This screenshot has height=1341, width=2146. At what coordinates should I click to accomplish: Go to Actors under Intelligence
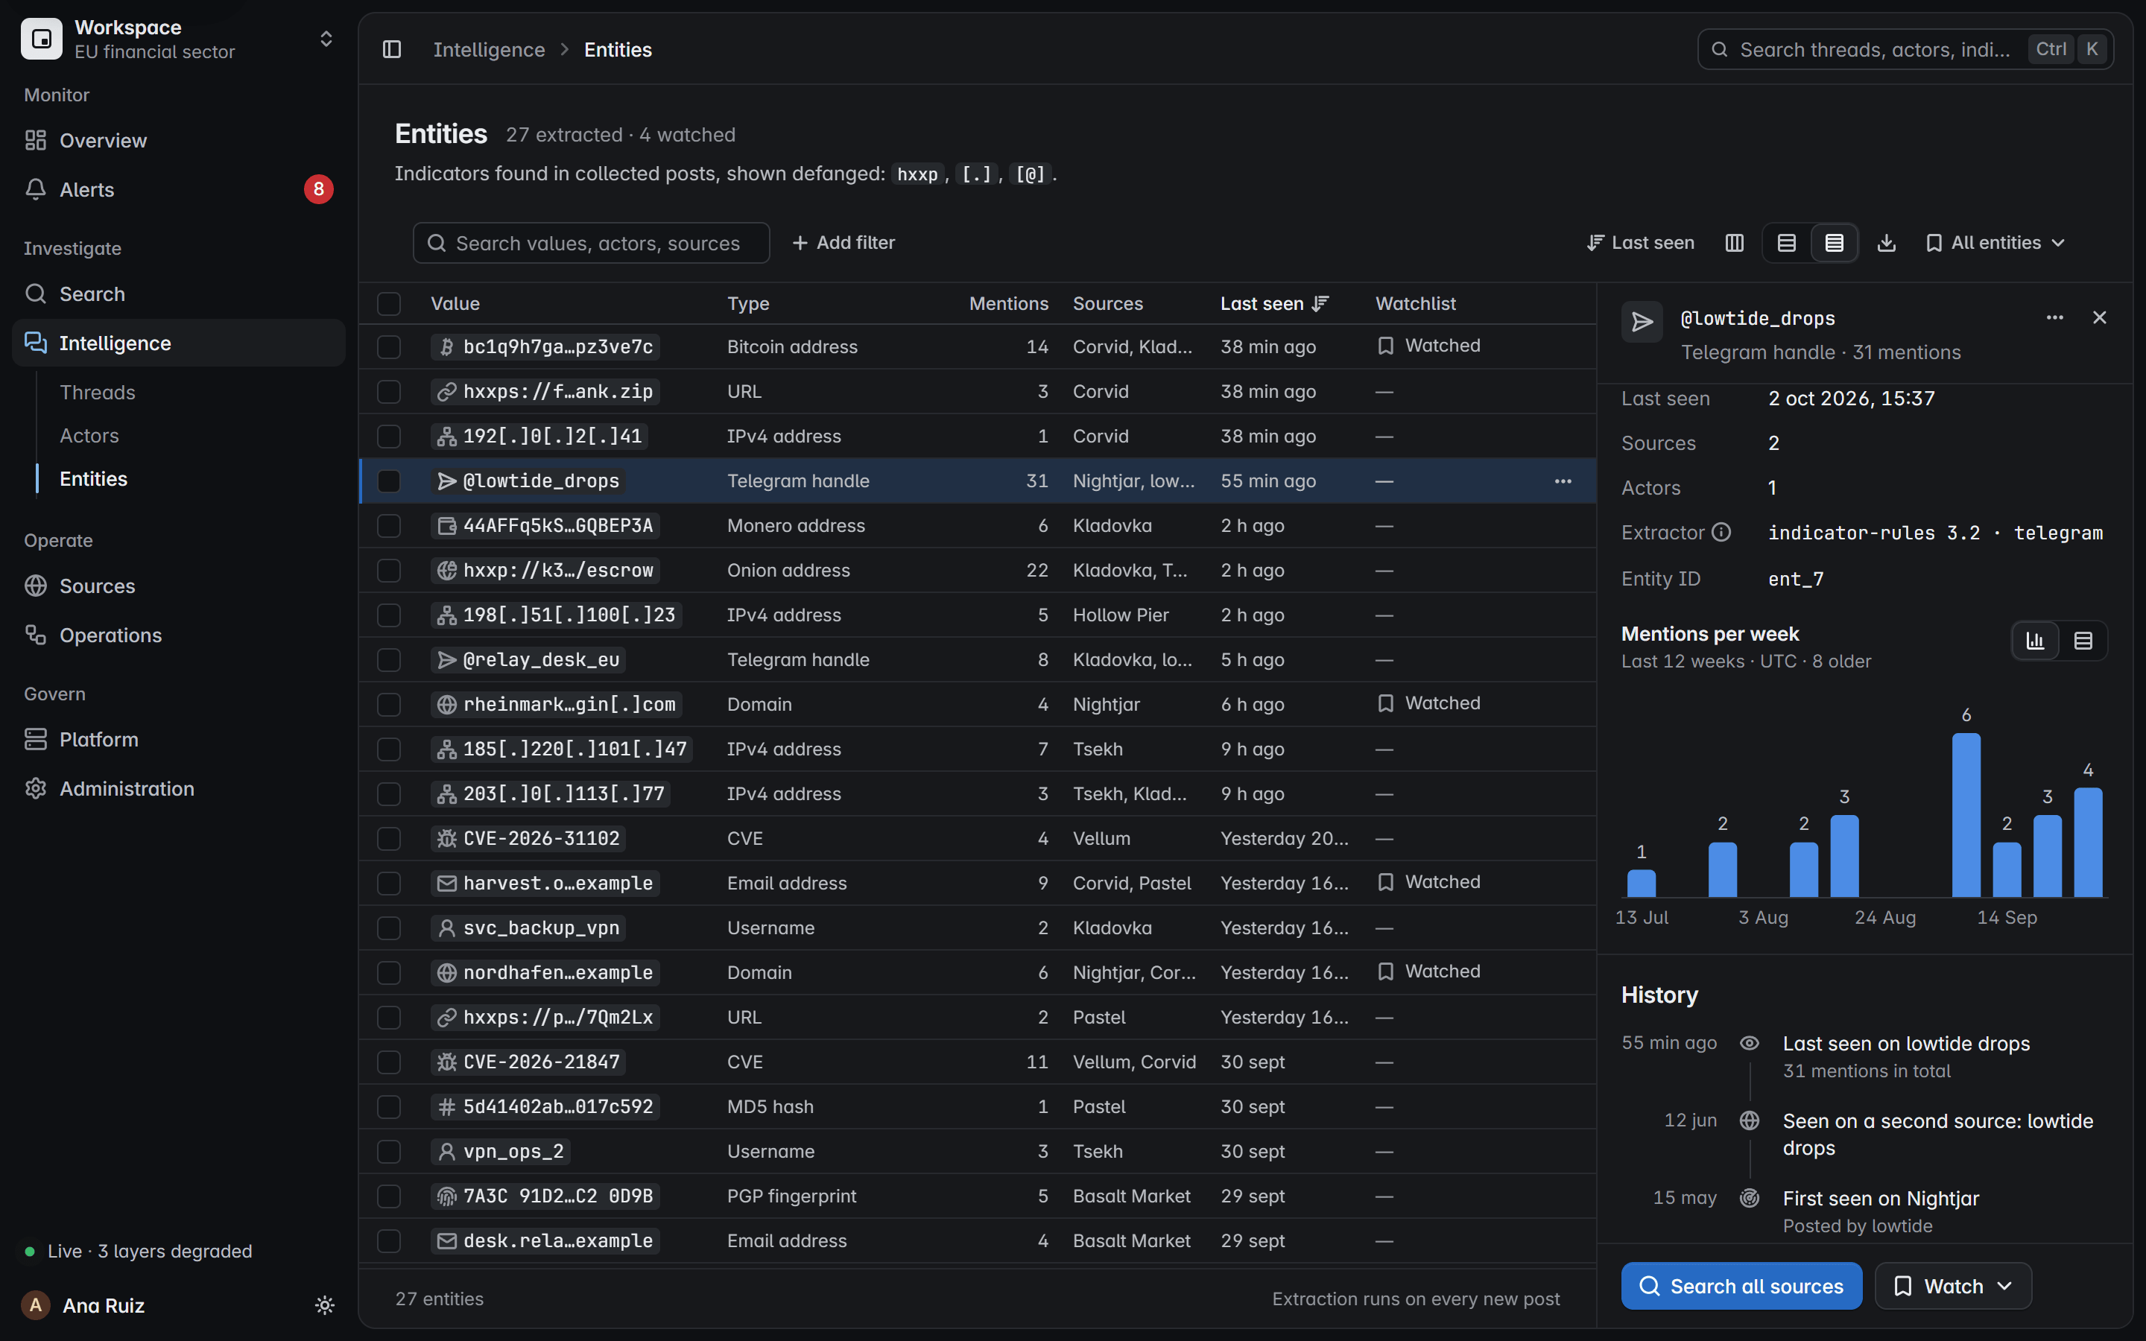click(x=89, y=436)
